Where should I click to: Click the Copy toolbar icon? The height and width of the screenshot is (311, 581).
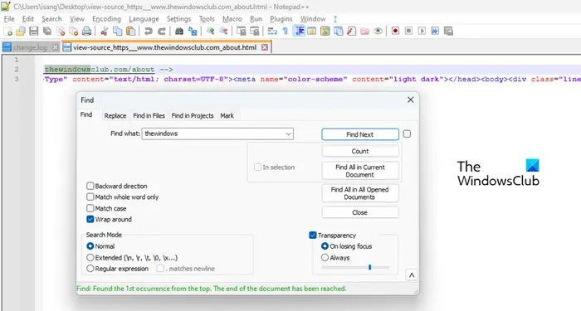[118, 32]
